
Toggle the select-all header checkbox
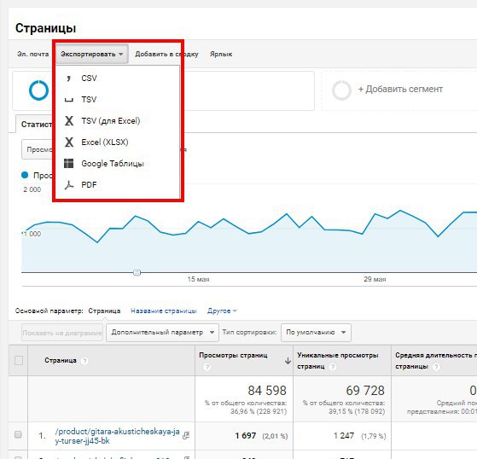point(19,360)
